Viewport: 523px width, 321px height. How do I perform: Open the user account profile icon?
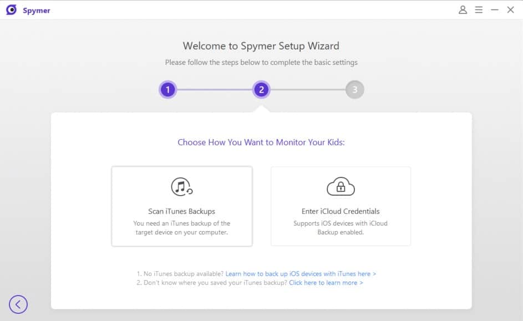point(463,9)
